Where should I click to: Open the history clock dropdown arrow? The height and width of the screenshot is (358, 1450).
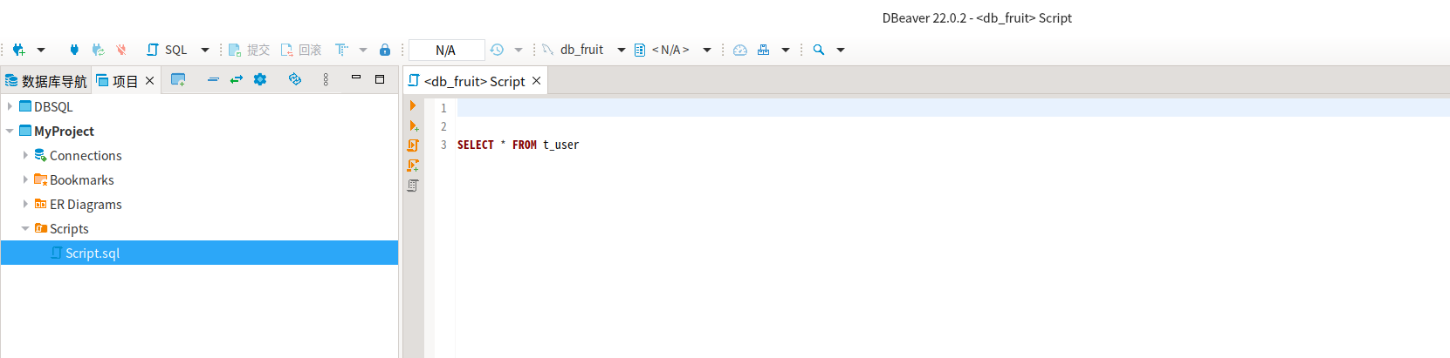pyautogui.click(x=519, y=50)
